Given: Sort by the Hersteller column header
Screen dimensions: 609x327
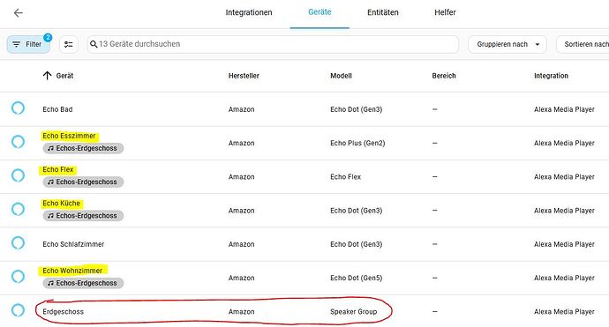Looking at the screenshot, I should click(244, 76).
